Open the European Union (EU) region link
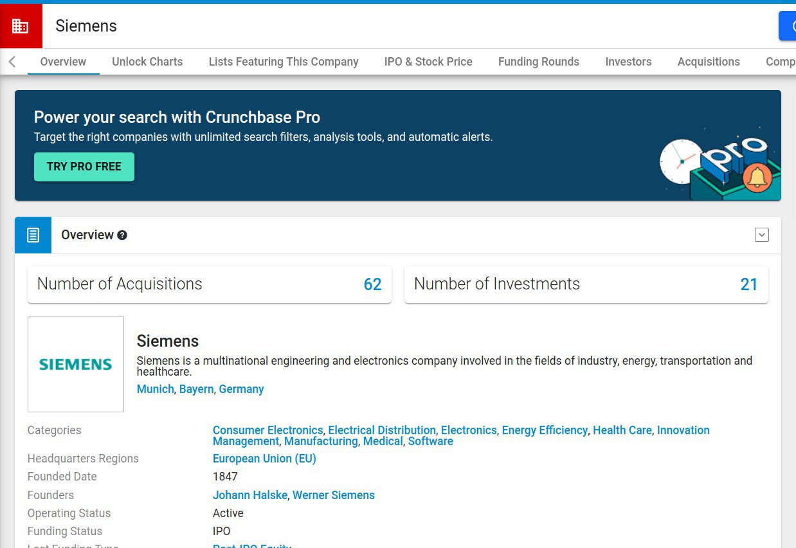This screenshot has width=796, height=548. [x=264, y=459]
